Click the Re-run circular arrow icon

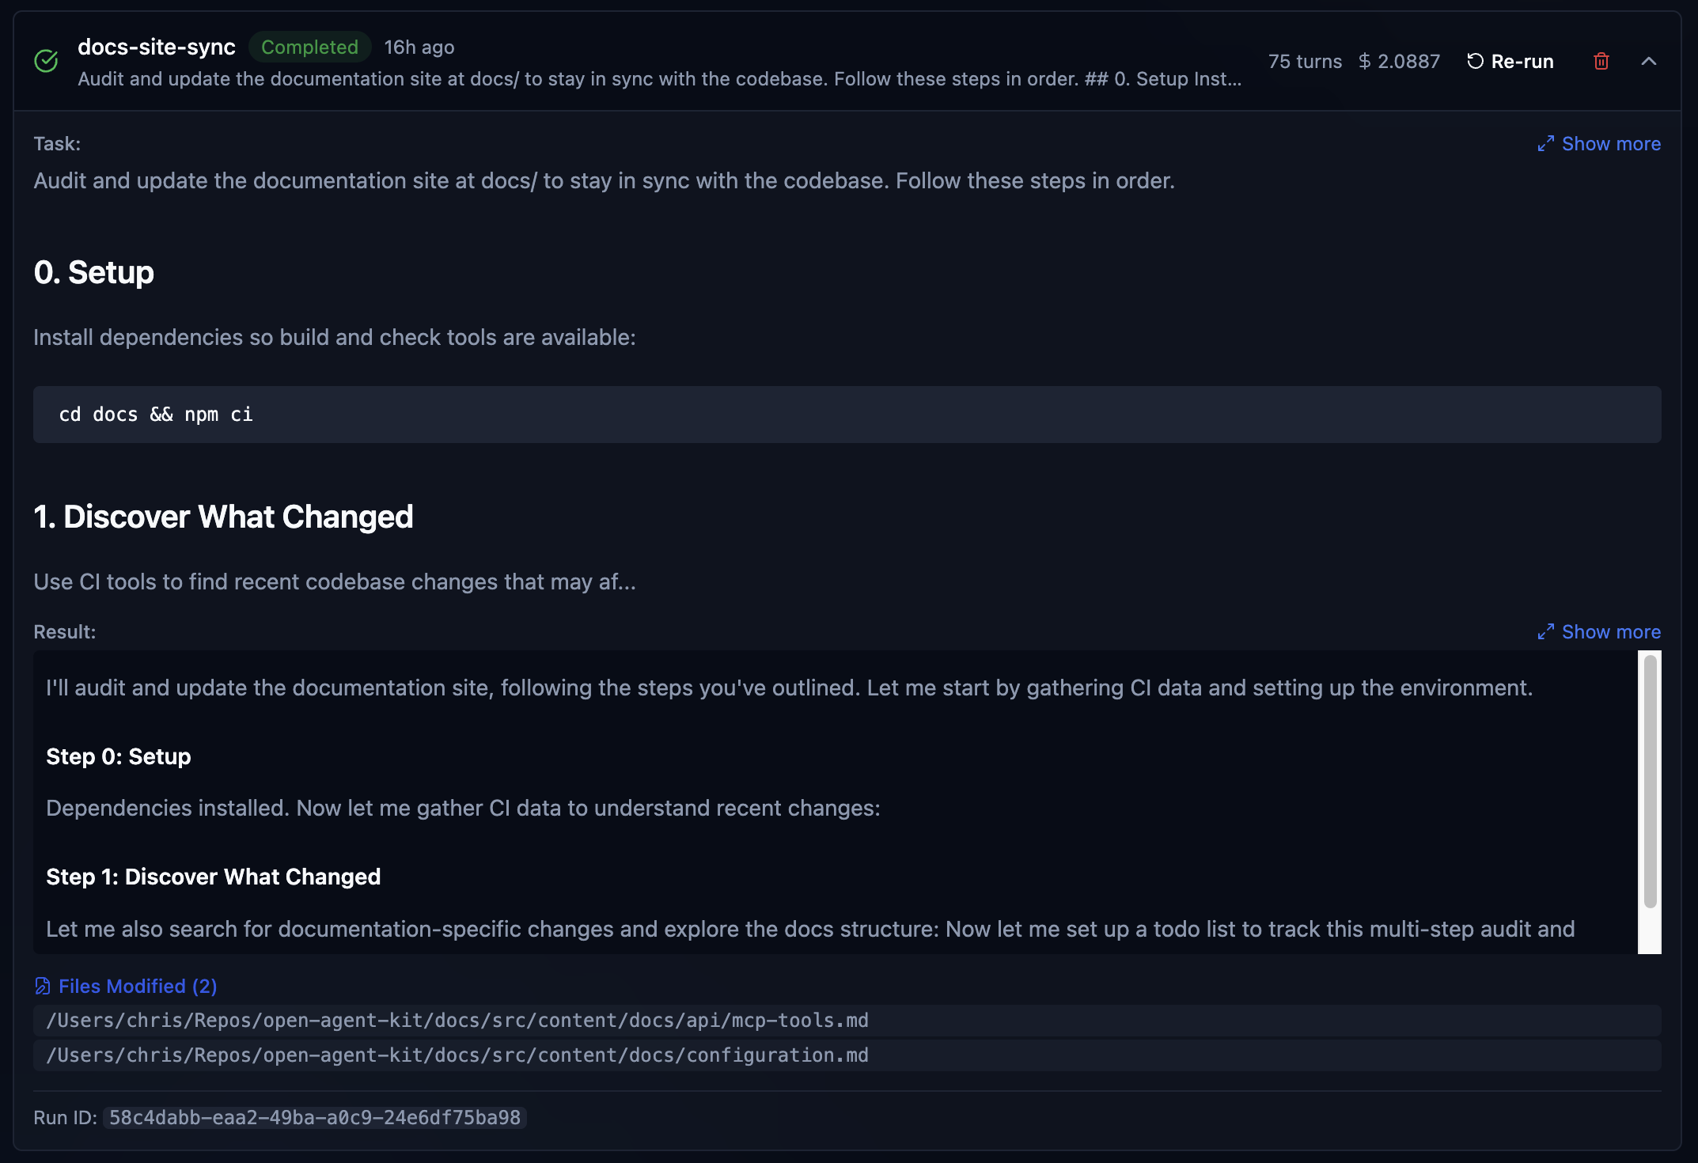pyautogui.click(x=1475, y=61)
